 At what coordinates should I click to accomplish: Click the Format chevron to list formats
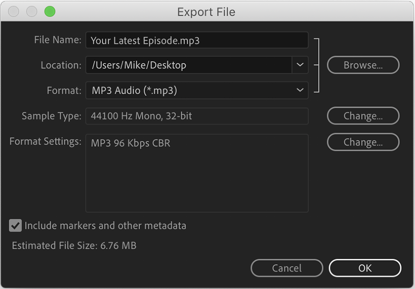(300, 90)
